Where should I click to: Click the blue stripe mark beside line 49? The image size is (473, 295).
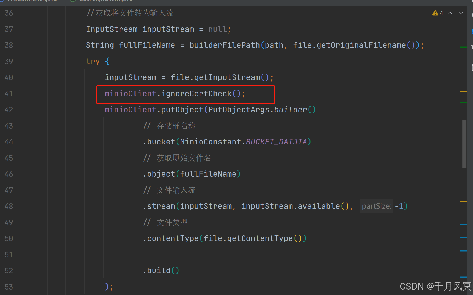463,225
